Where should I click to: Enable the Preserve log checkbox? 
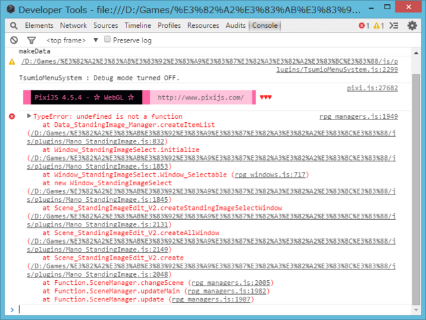click(107, 39)
